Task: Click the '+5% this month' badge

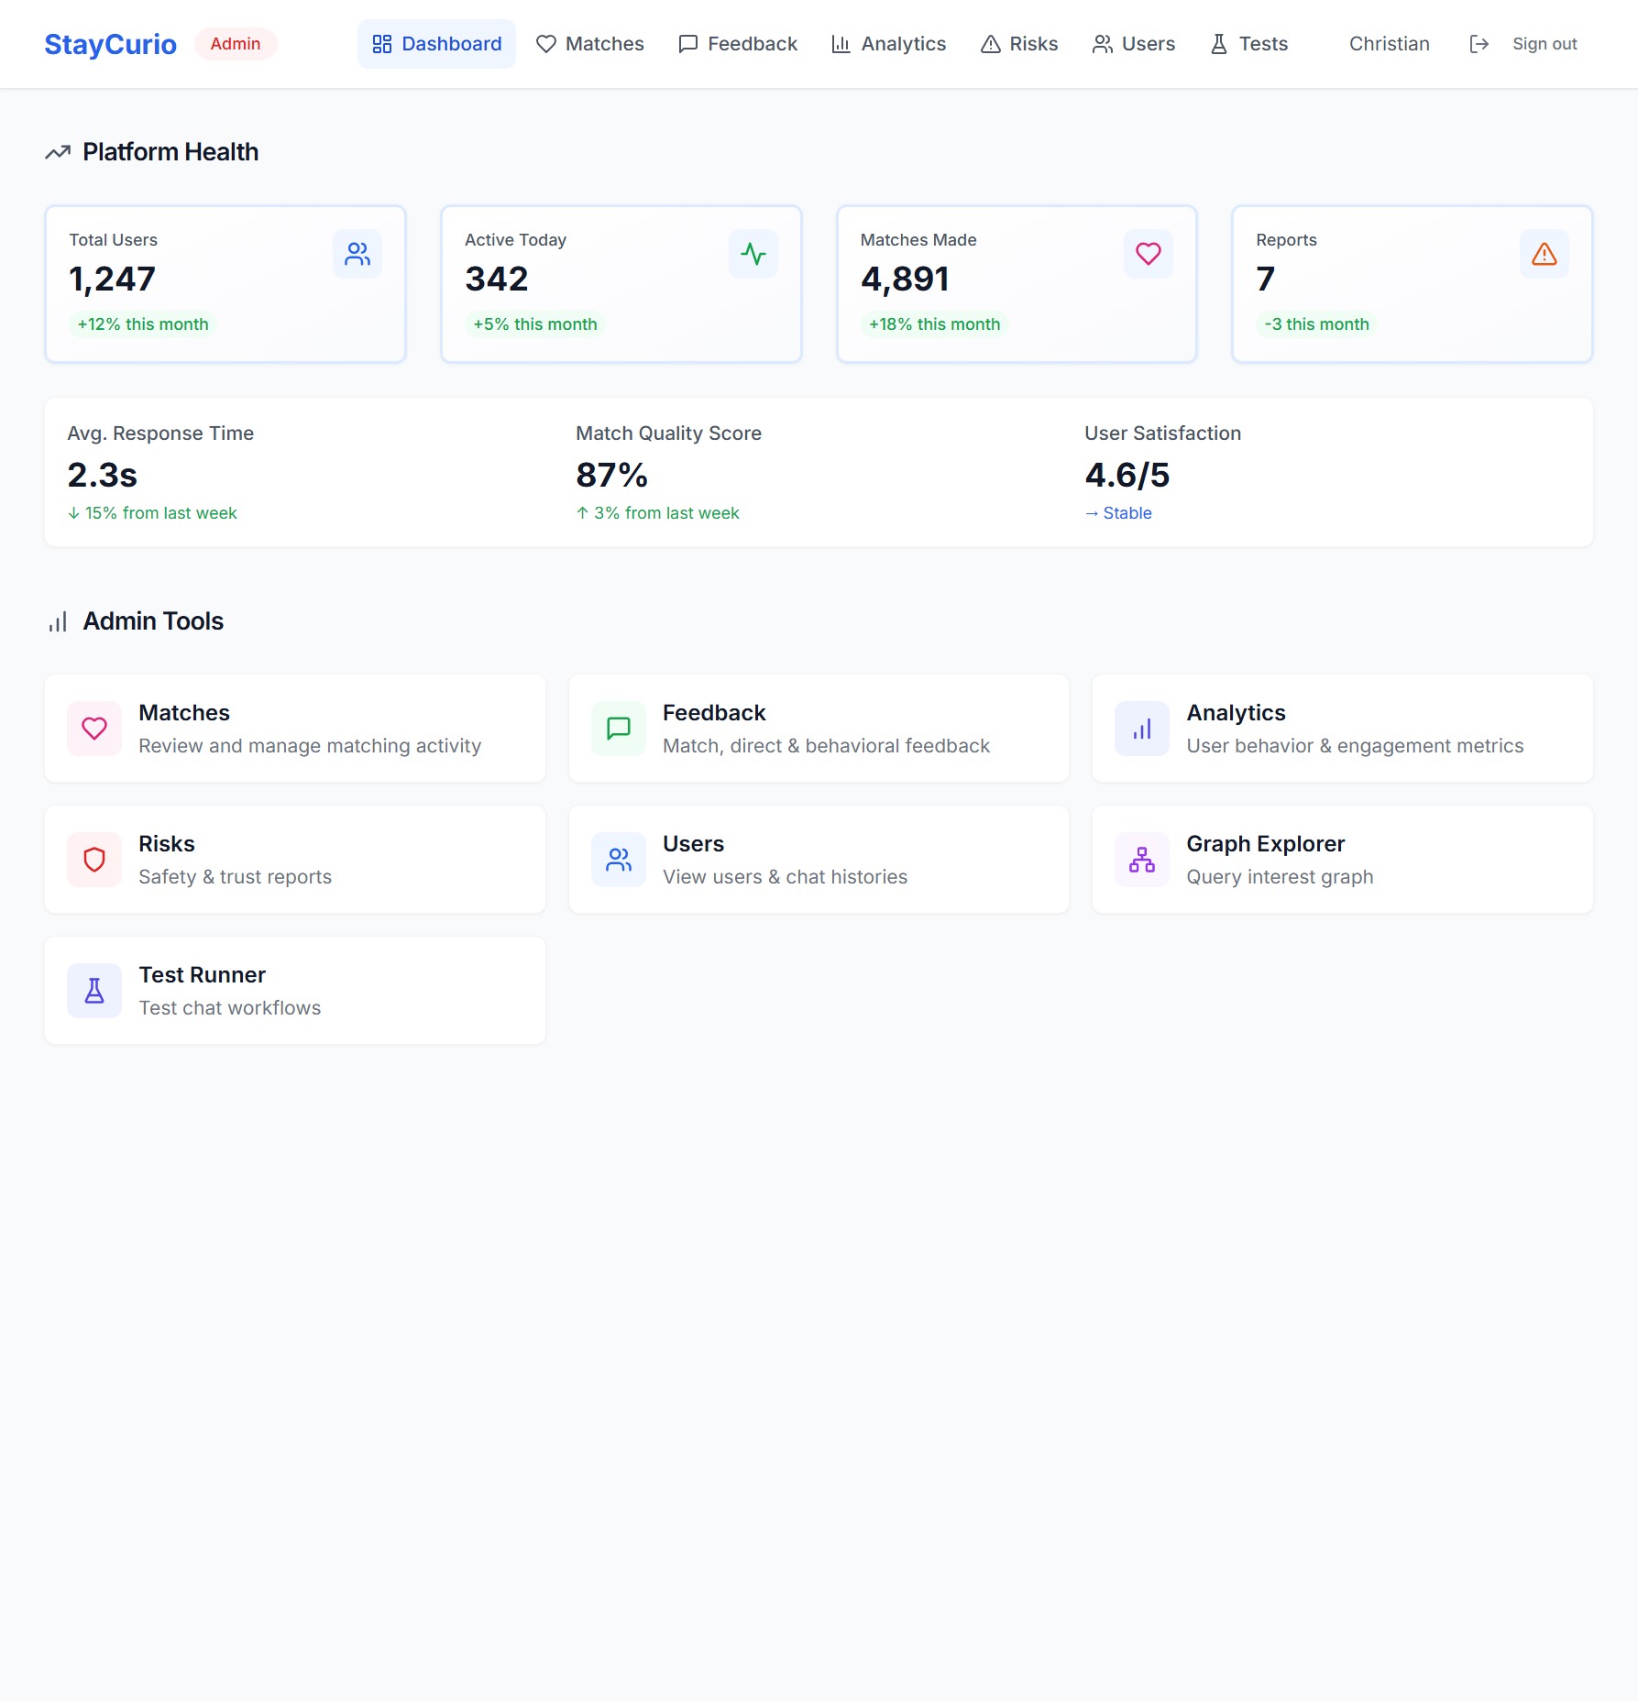Action: click(535, 324)
